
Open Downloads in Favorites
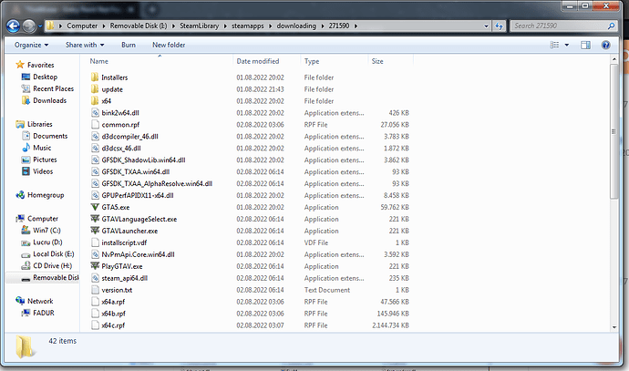coord(50,100)
